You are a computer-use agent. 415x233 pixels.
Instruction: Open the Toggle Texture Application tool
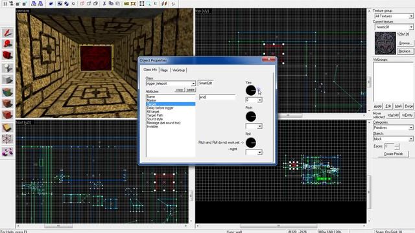pos(7,92)
